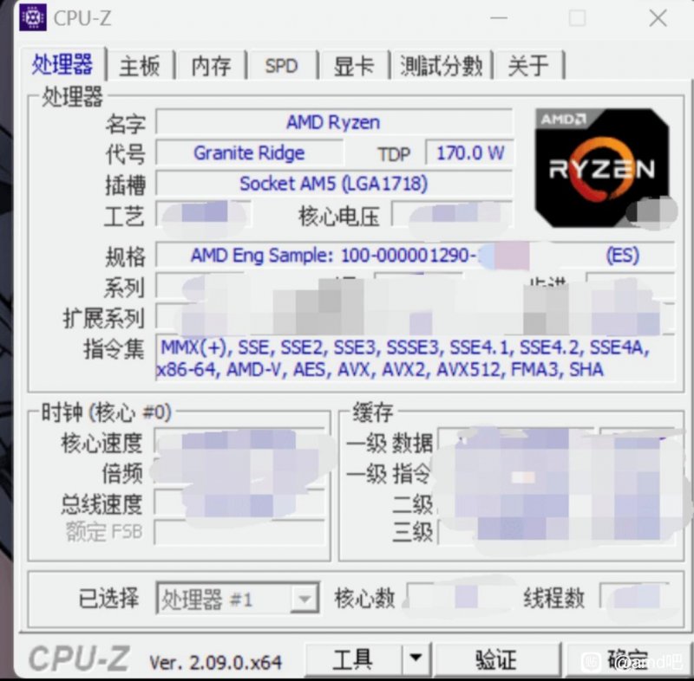694x681 pixels.
Task: Select the 插槽 field showing Socket AM5
Action: click(x=332, y=183)
